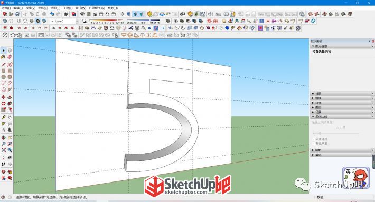Collapse the Soften Edges panel section
Viewport: 375px width, 202px height.
[x=342, y=117]
